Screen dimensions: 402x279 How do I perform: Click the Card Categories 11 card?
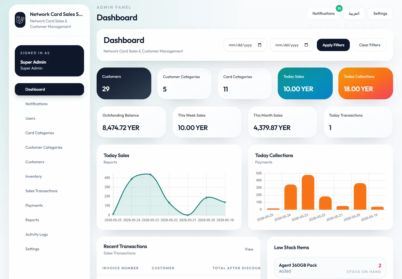245,83
